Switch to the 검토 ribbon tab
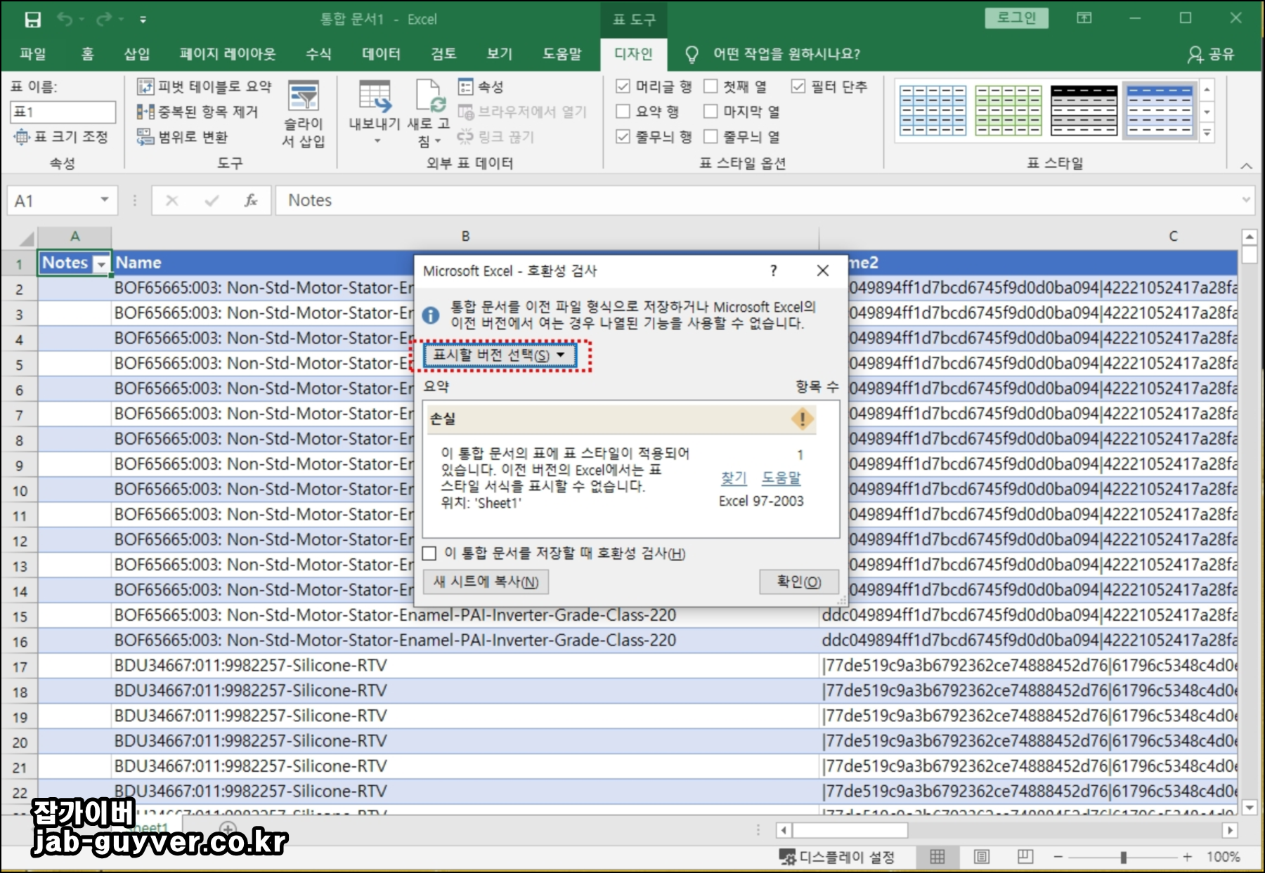Image resolution: width=1265 pixels, height=873 pixels. pyautogui.click(x=443, y=54)
